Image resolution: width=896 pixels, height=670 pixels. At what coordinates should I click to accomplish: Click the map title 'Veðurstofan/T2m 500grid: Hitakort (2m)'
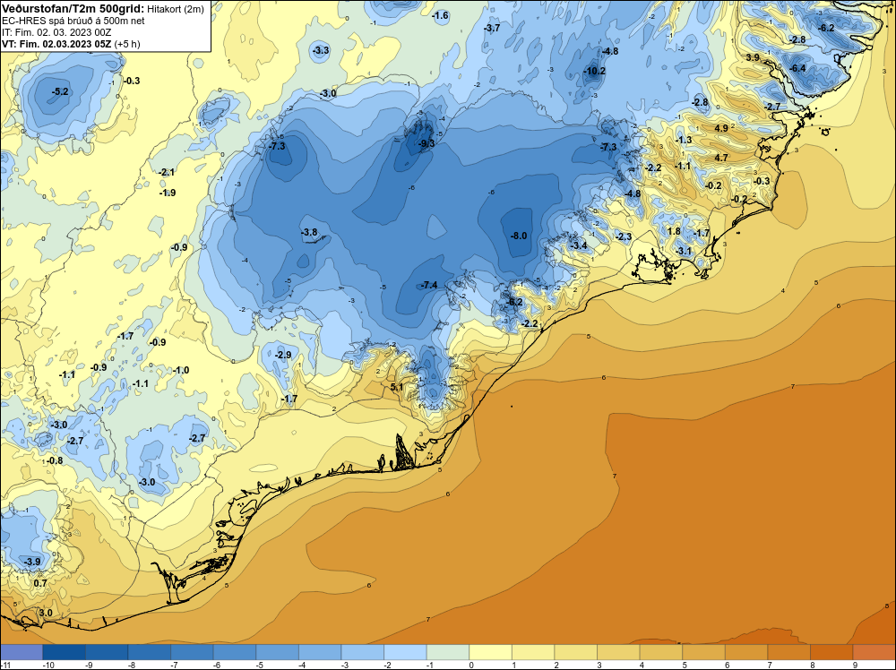pos(103,9)
